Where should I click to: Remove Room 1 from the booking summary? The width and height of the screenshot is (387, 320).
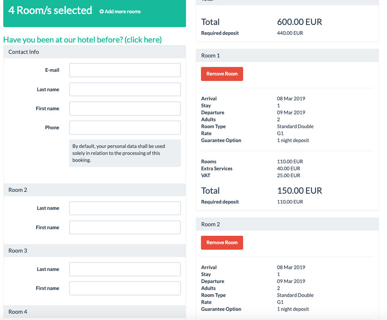(x=222, y=74)
